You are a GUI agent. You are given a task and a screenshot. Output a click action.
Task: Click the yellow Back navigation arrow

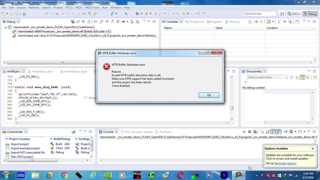(184, 14)
